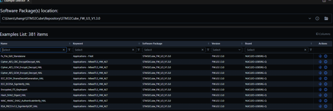
Task: Clear the Board filter field
Action: coord(305,50)
